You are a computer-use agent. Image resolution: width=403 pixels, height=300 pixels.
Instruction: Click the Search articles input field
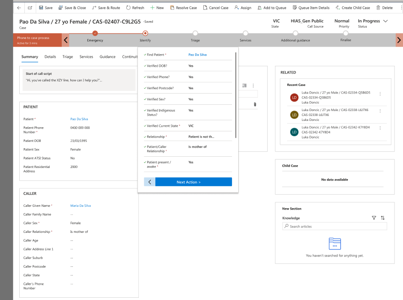(334, 226)
